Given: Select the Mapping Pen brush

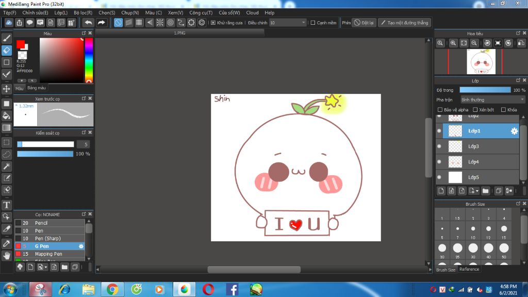Looking at the screenshot, I should tap(49, 254).
